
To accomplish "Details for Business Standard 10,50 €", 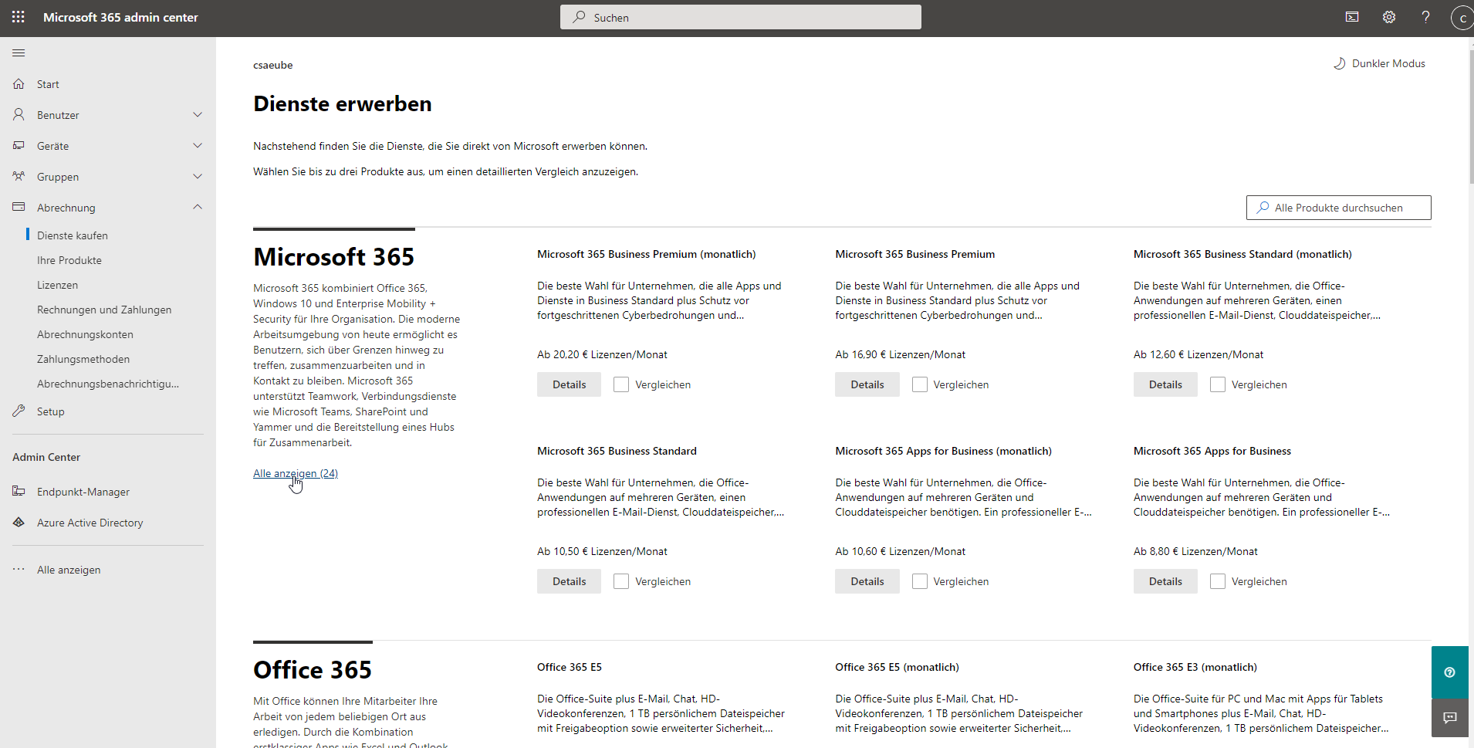I will pos(569,581).
